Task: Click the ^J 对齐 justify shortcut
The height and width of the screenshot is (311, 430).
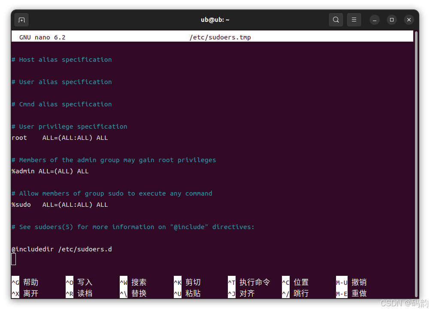Action: coord(243,293)
